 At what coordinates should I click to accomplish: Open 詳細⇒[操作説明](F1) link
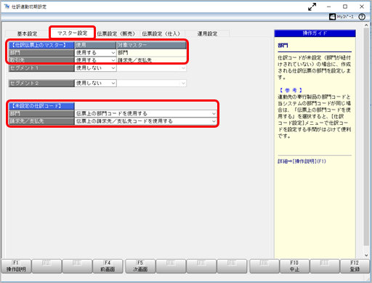coord(302,161)
